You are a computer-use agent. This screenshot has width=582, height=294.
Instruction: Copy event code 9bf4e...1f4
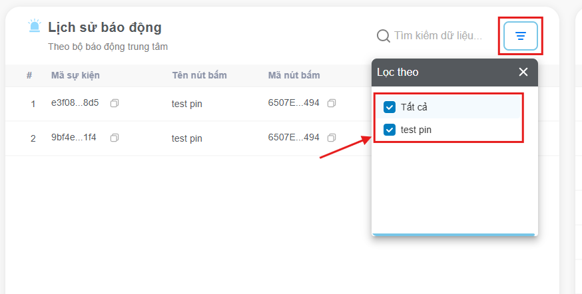tap(115, 138)
